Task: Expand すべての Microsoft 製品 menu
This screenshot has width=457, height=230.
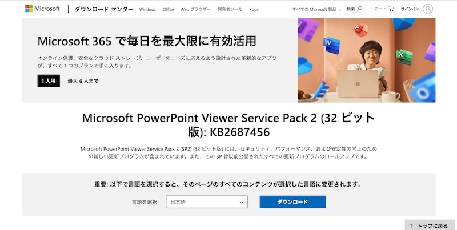Action: point(316,9)
